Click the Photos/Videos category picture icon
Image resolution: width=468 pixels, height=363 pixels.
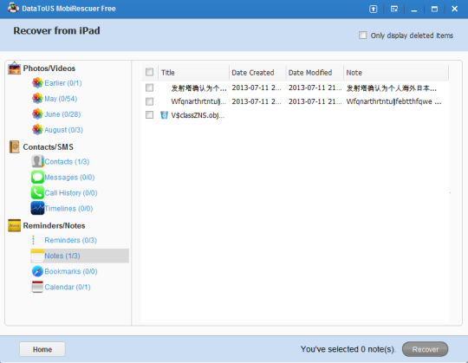(x=14, y=68)
